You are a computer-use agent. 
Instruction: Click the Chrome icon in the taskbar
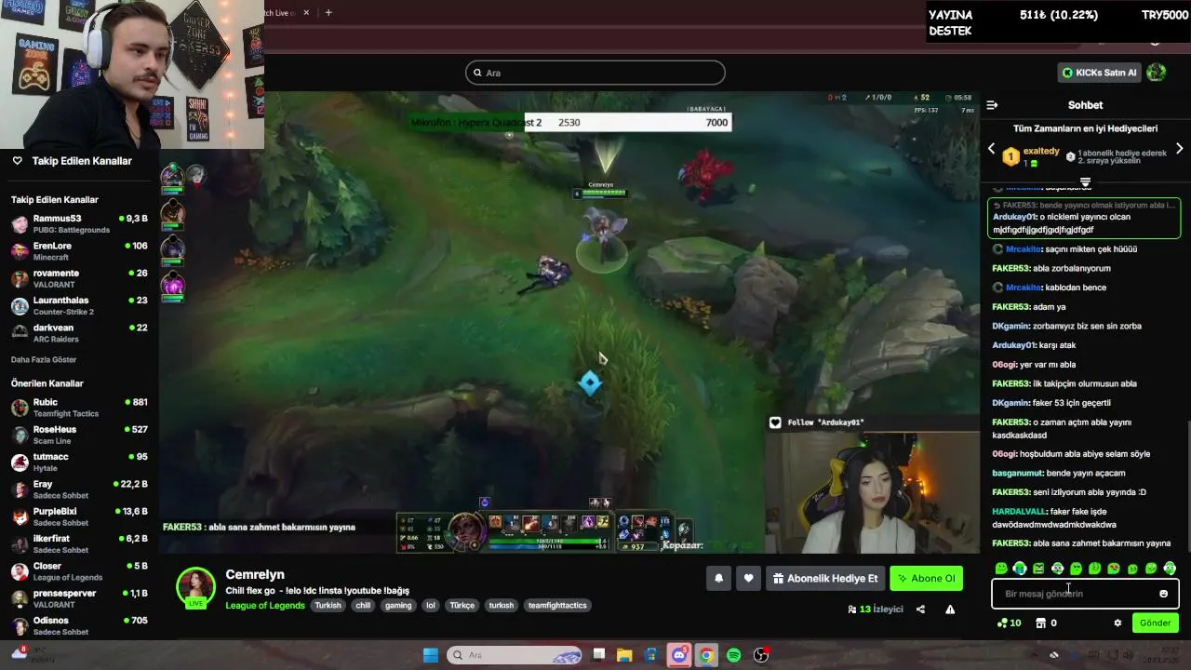(706, 655)
